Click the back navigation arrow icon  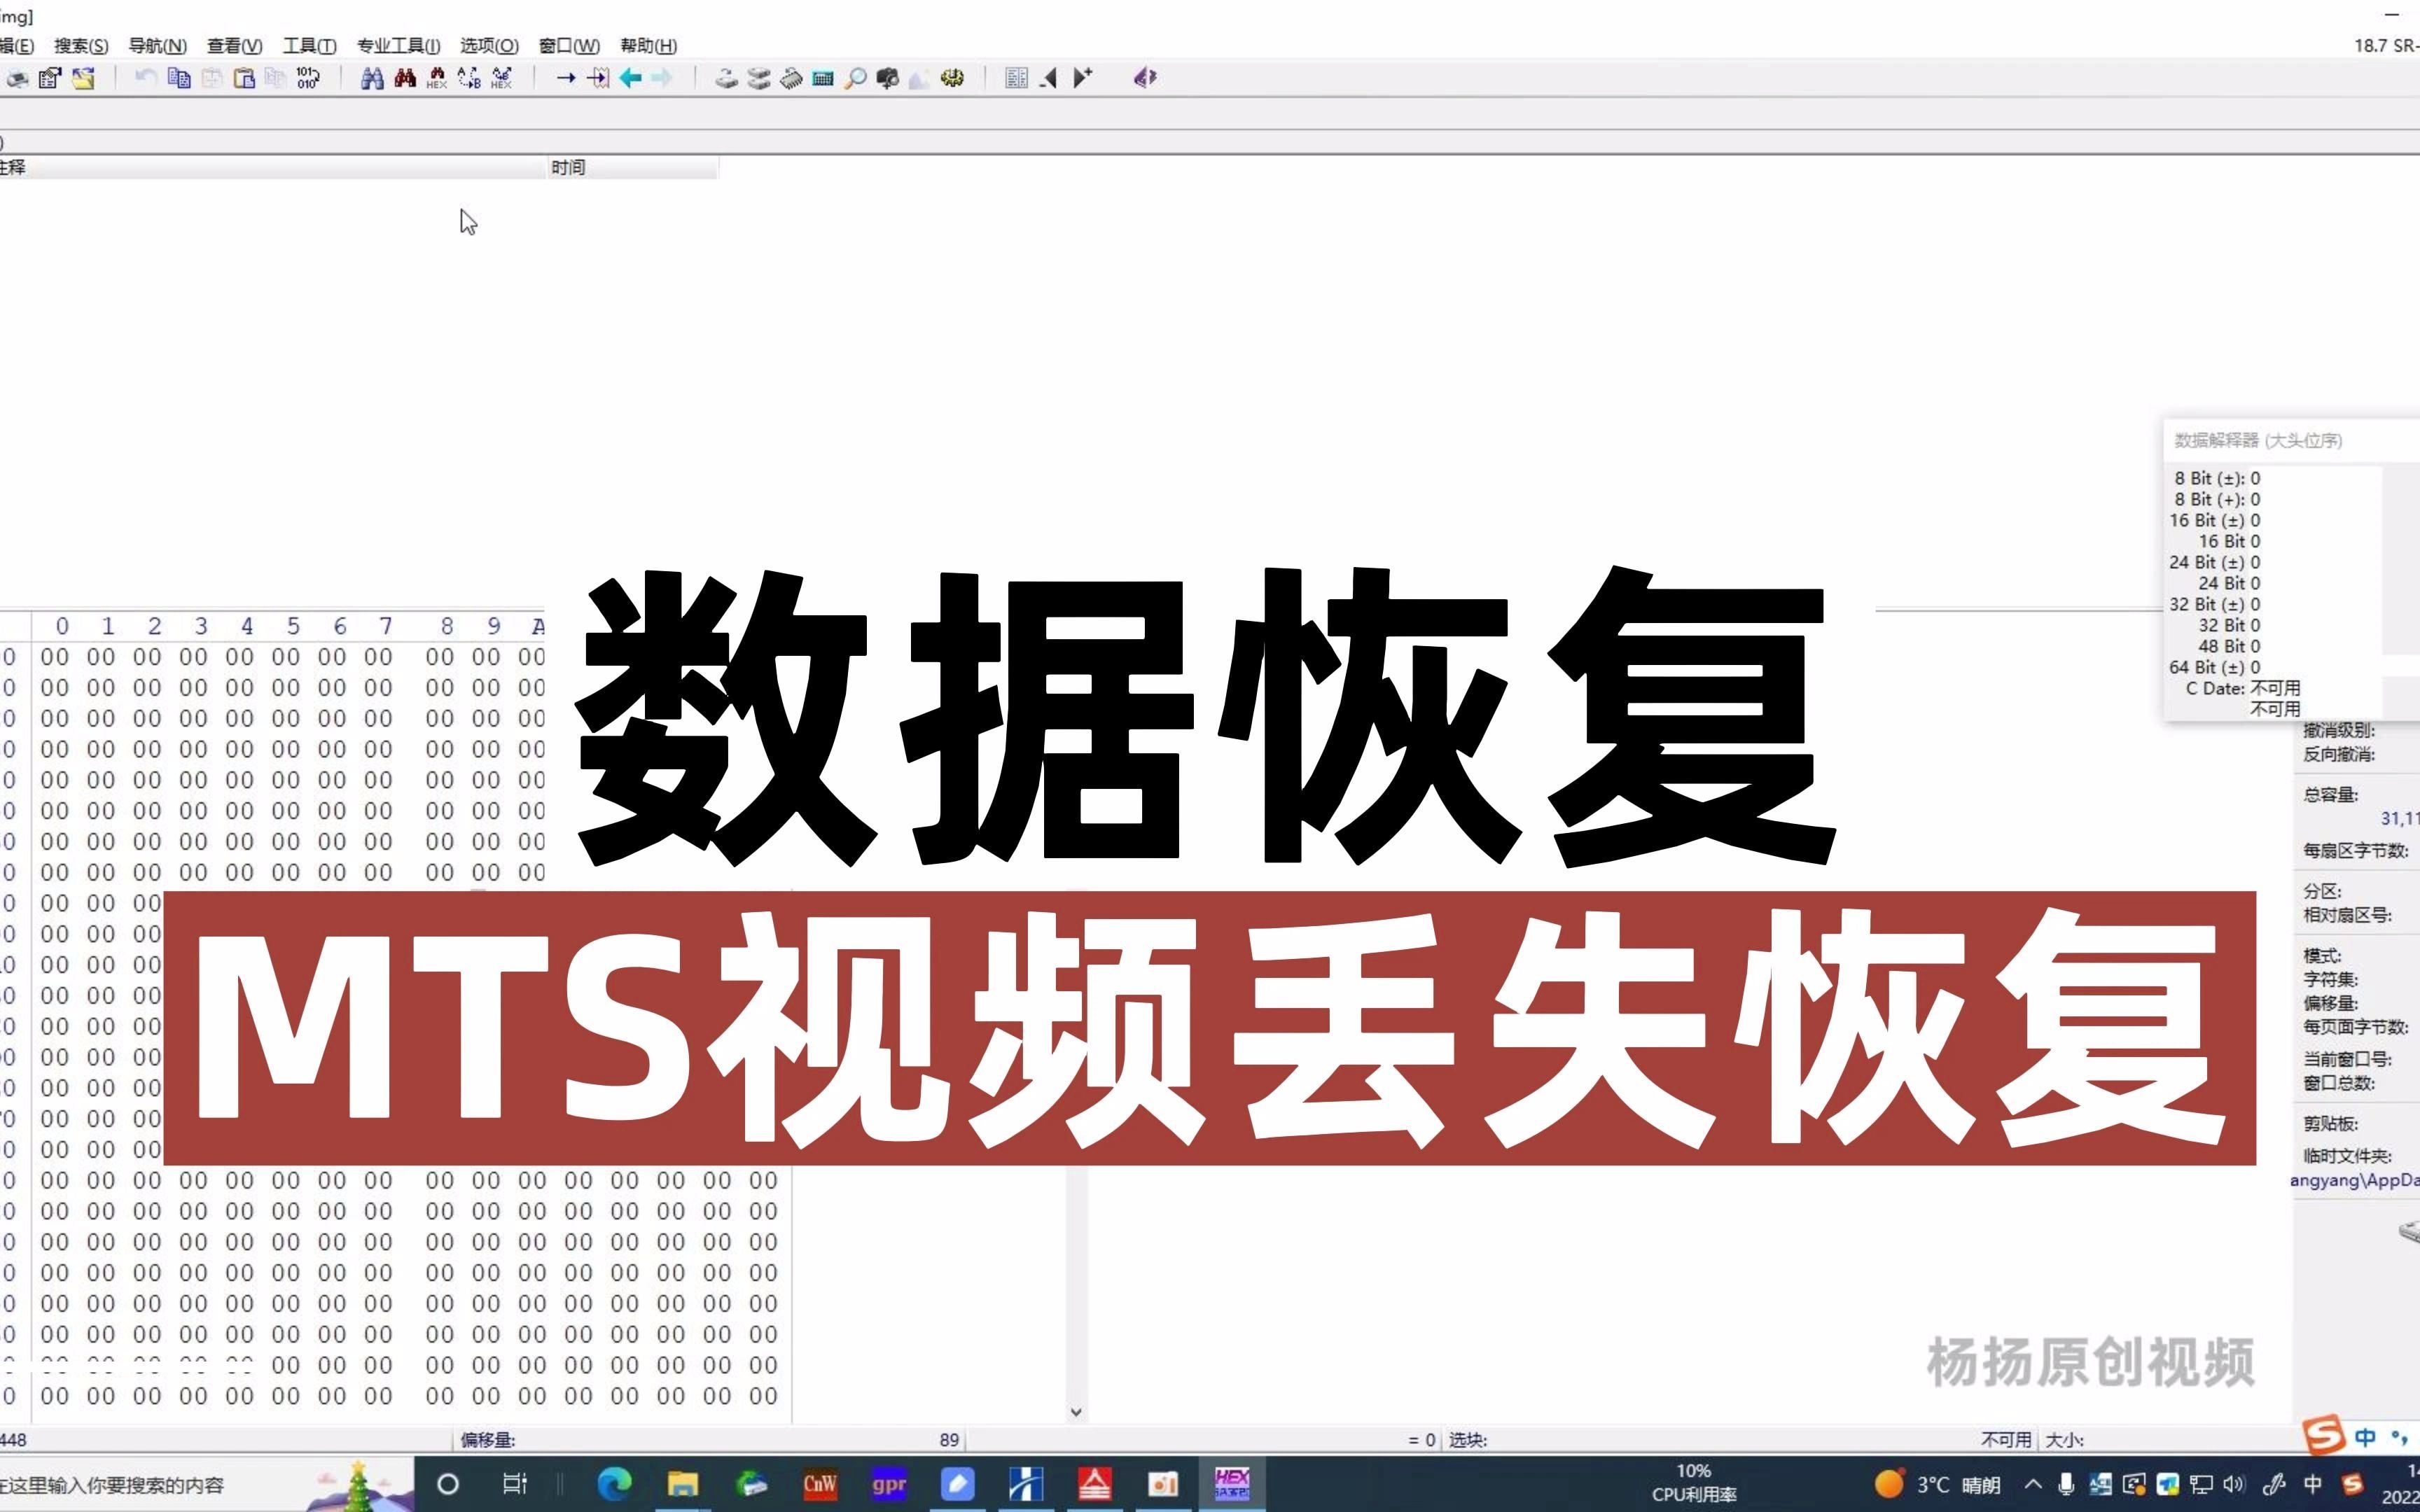point(631,76)
